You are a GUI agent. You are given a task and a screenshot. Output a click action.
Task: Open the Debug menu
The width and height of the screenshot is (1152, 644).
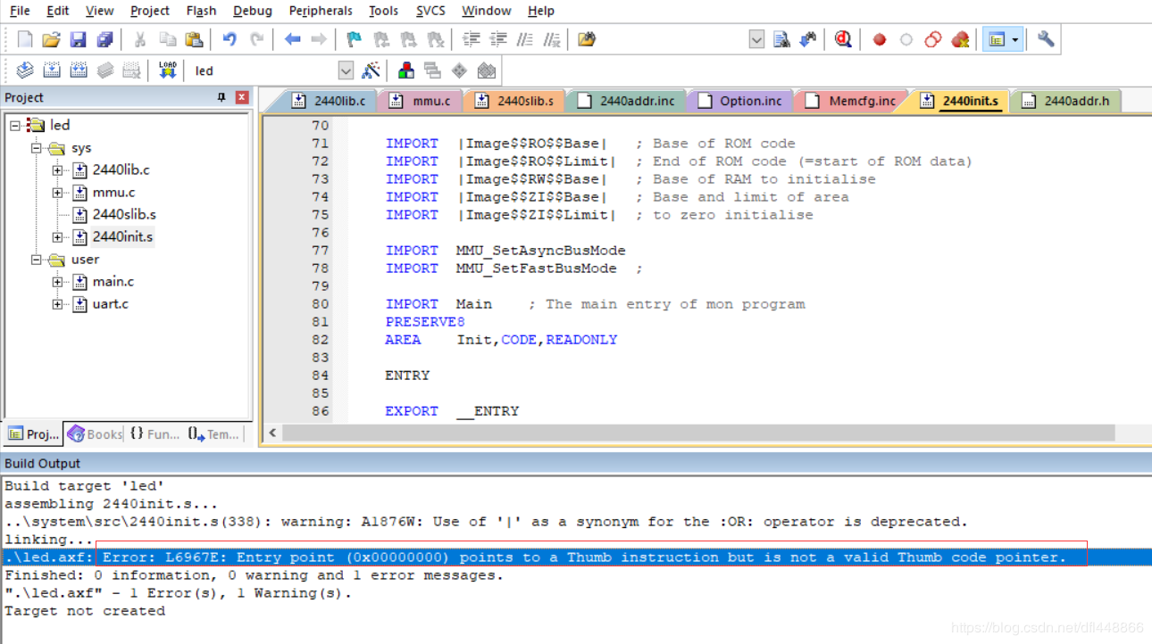click(x=253, y=11)
